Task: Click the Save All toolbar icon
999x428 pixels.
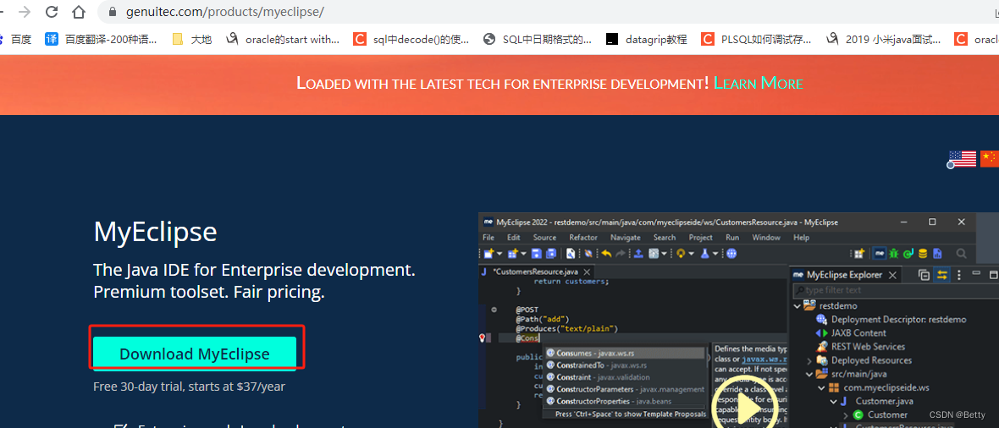Action: (x=552, y=254)
